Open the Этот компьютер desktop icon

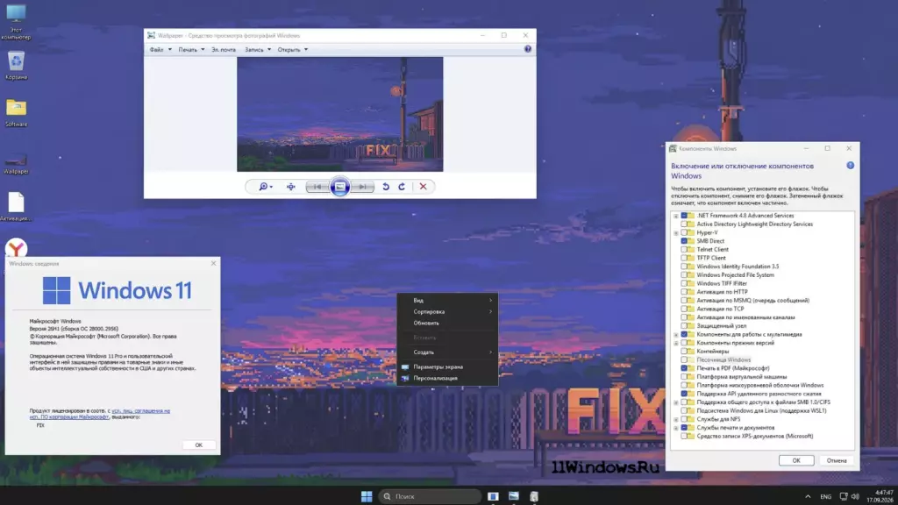(16, 22)
